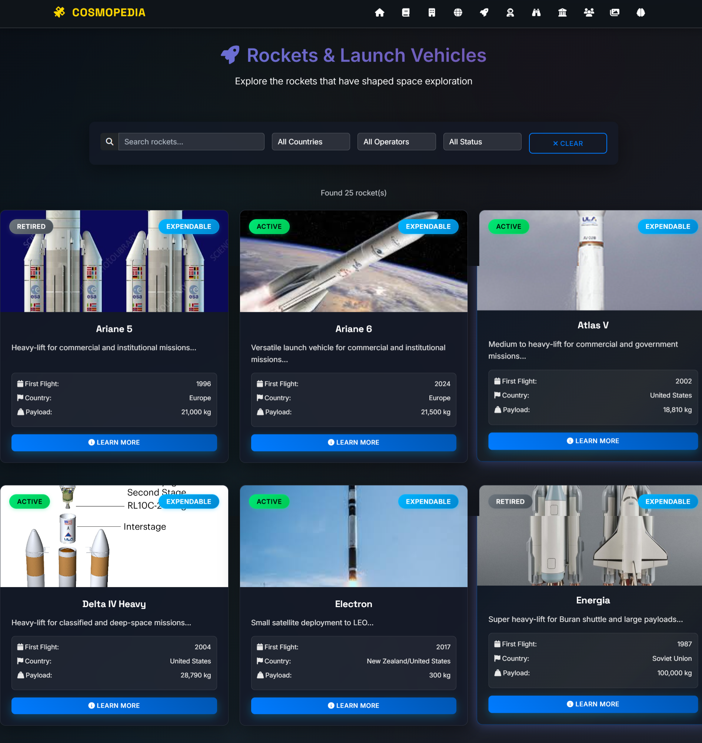Learn more about Ariane 5
The height and width of the screenshot is (743, 702).
coord(114,443)
